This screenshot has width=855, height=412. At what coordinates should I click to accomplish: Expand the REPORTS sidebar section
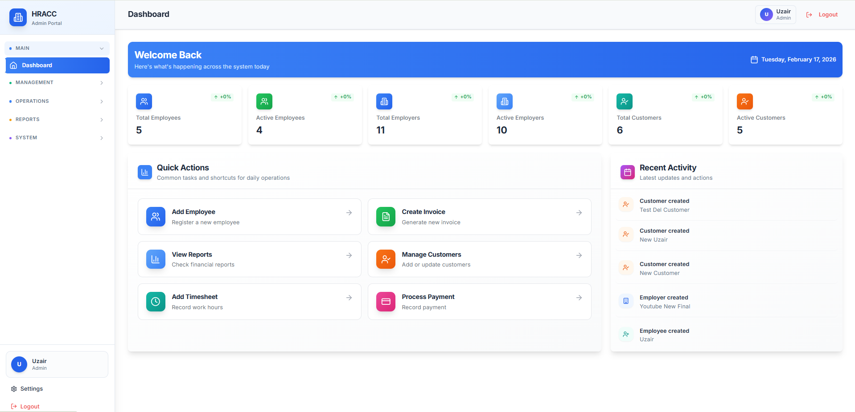pyautogui.click(x=57, y=120)
